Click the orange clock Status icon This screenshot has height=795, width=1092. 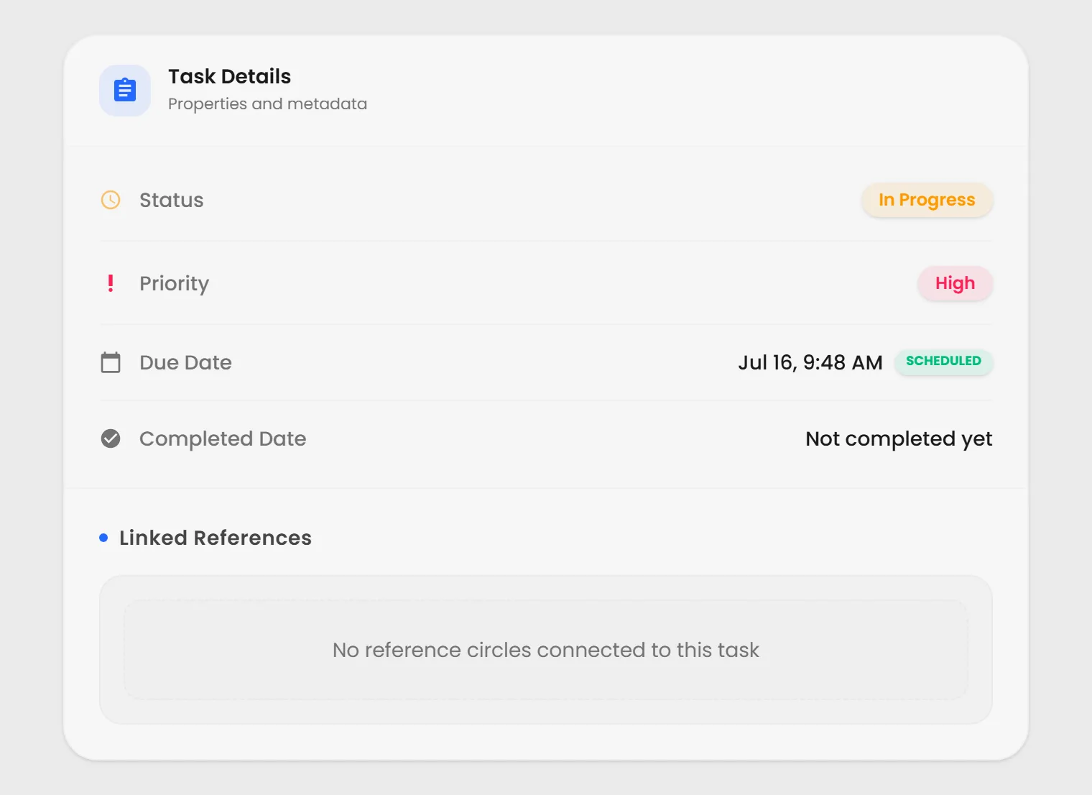111,200
